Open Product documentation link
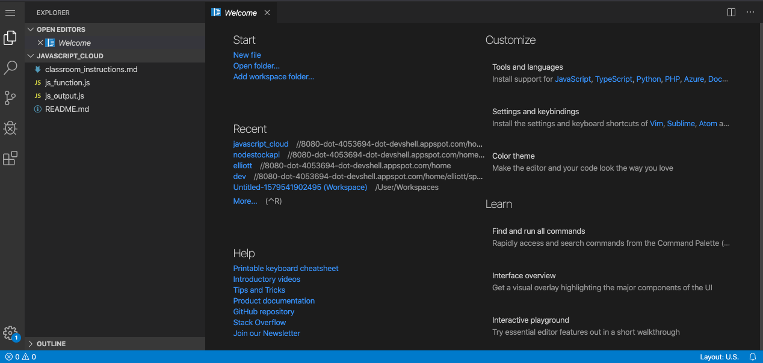 (x=274, y=300)
